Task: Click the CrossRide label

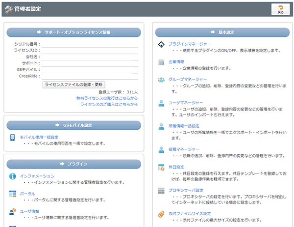Action: coord(29,76)
